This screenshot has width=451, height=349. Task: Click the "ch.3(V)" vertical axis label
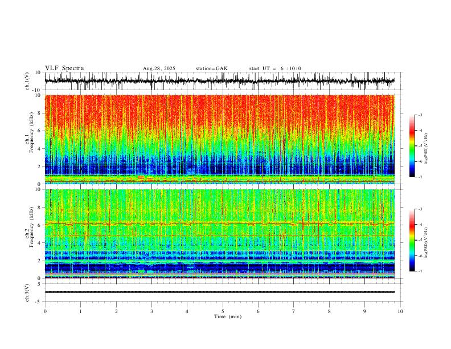27,293
